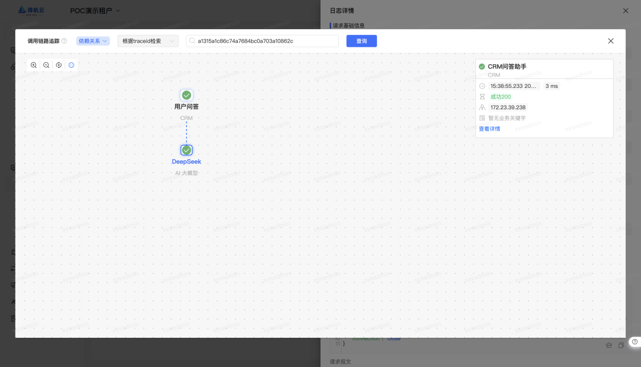Open the 查看详情 link
The width and height of the screenshot is (641, 367).
click(489, 129)
